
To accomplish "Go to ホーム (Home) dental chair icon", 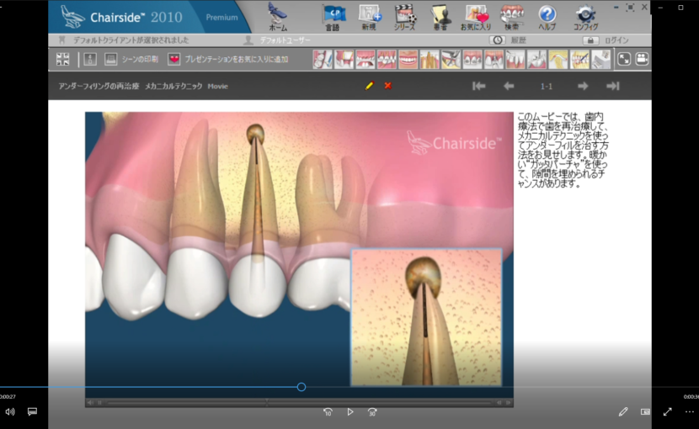I will [278, 17].
